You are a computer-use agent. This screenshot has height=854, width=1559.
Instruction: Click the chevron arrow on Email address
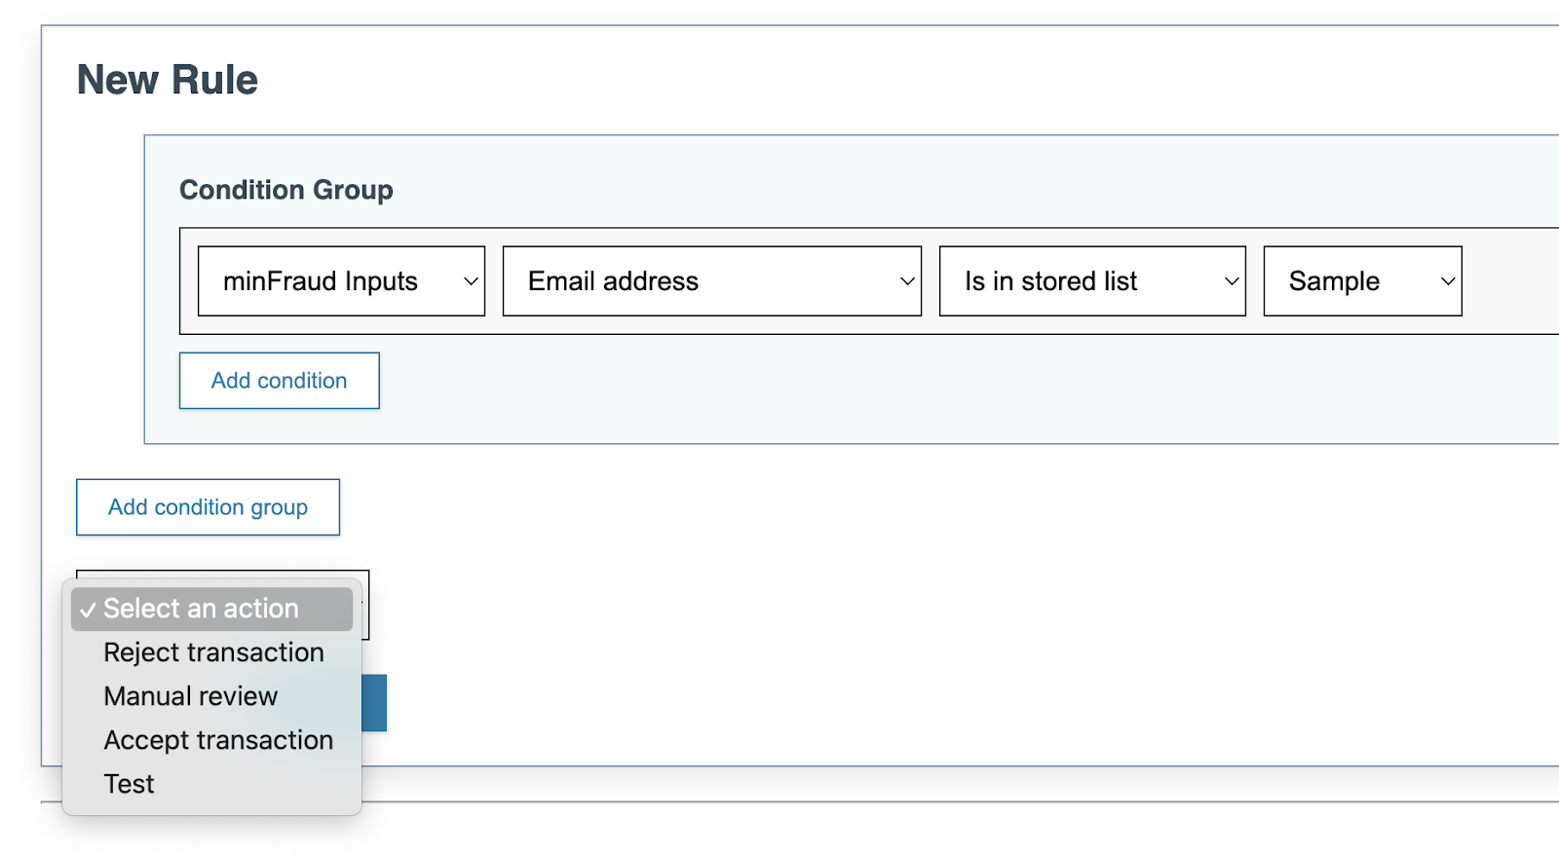[907, 281]
